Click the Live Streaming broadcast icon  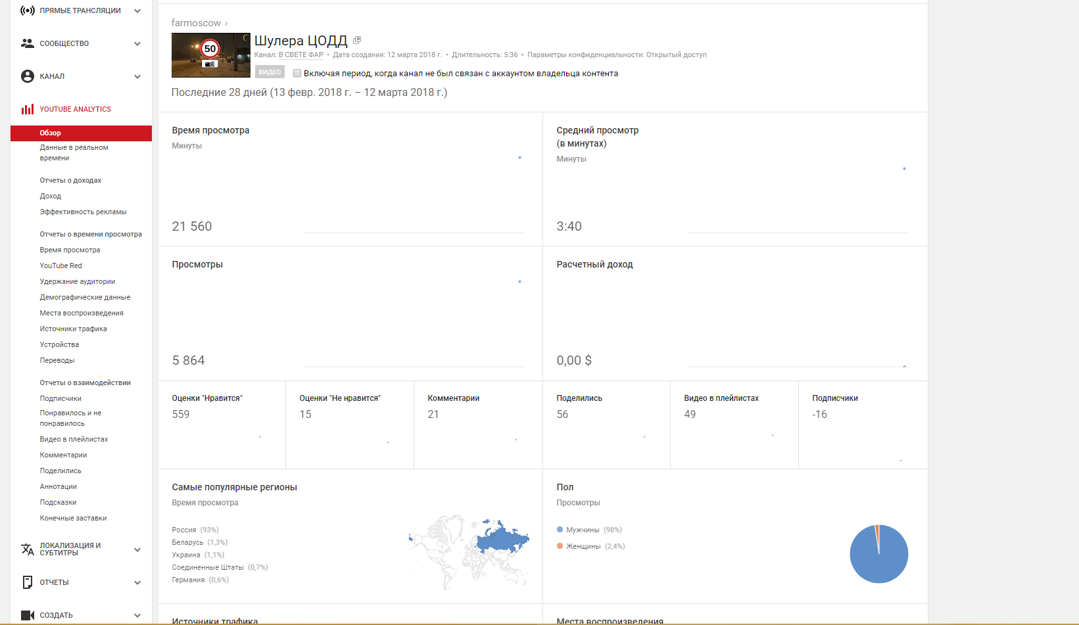(x=28, y=11)
